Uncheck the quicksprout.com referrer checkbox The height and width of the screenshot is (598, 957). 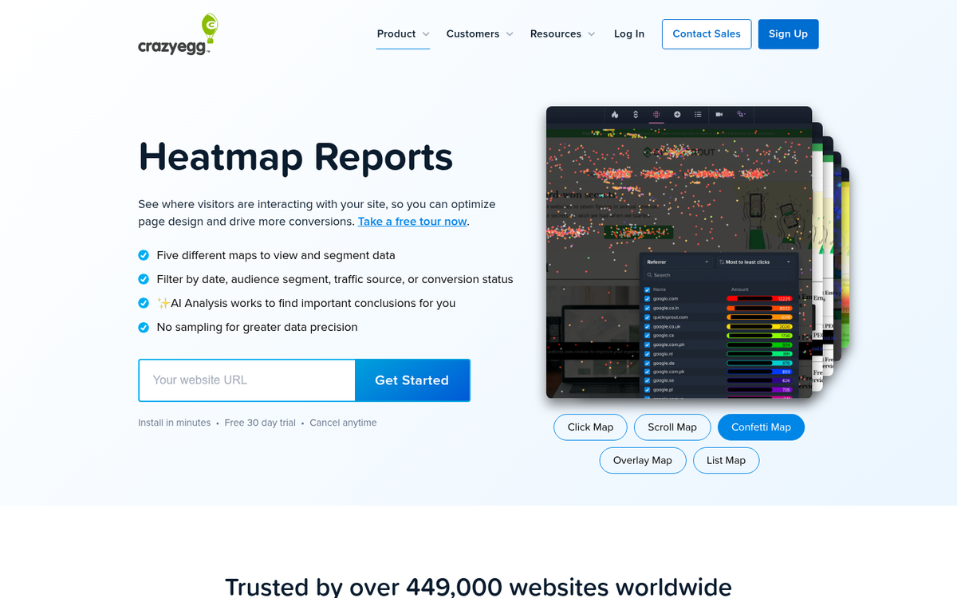pos(647,317)
